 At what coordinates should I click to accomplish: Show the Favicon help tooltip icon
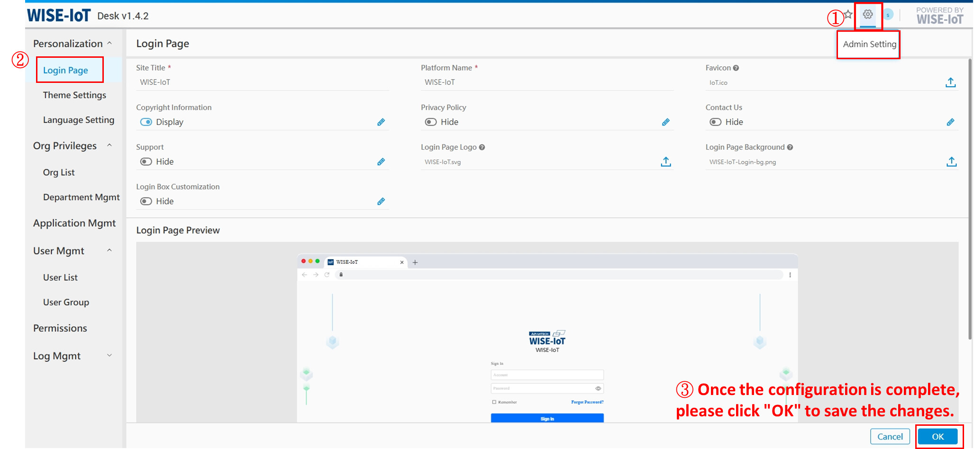pos(736,68)
